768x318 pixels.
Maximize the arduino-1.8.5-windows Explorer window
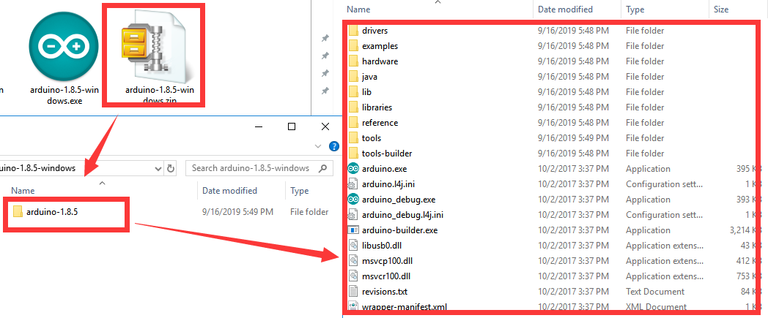coord(292,126)
